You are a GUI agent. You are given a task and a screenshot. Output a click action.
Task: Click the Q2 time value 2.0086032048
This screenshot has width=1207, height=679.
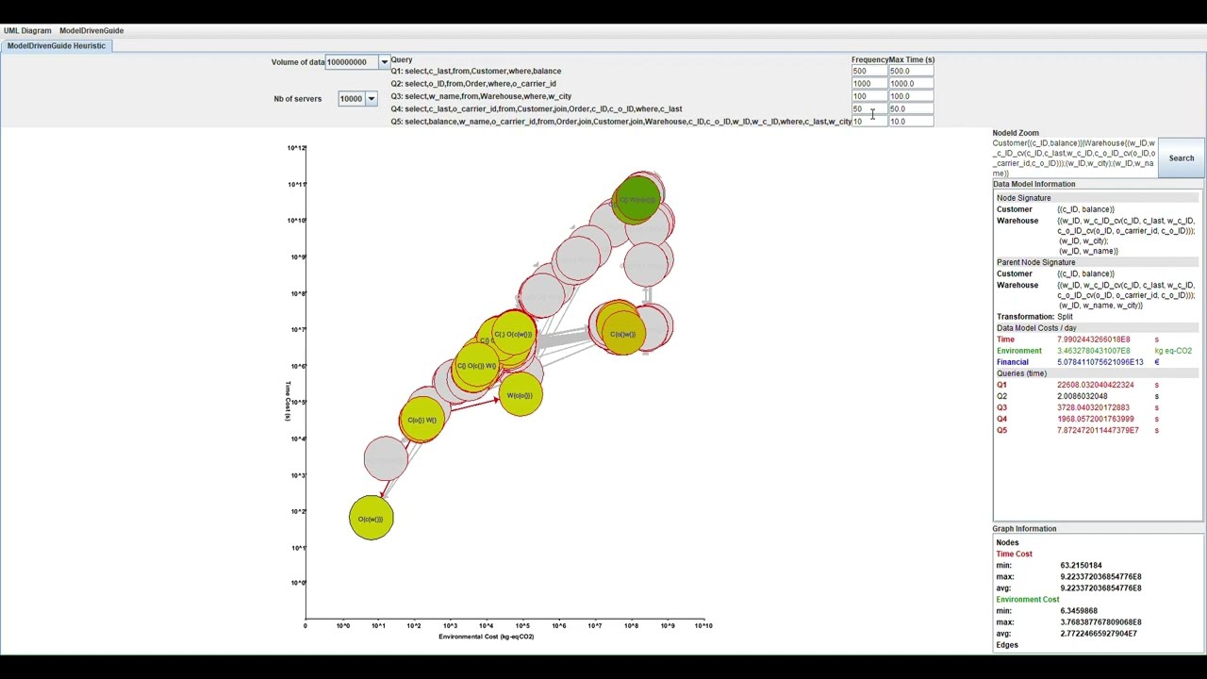click(1082, 396)
